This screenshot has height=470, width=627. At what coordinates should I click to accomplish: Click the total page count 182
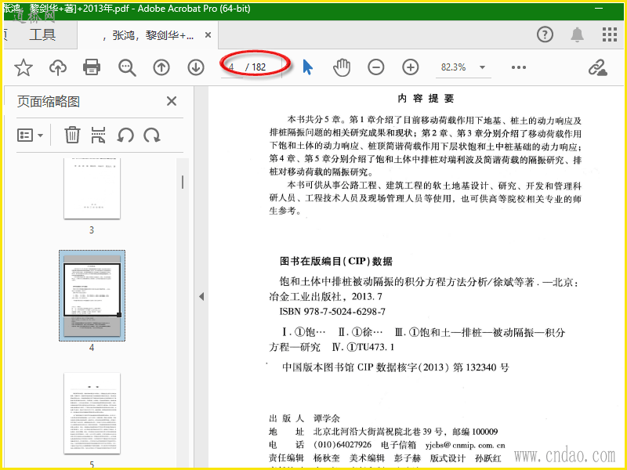pos(259,67)
